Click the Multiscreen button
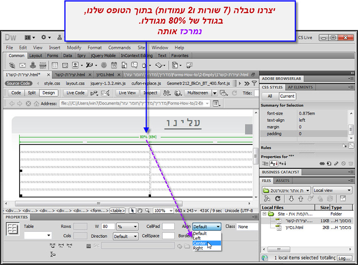358x265 pixels. pos(198,93)
